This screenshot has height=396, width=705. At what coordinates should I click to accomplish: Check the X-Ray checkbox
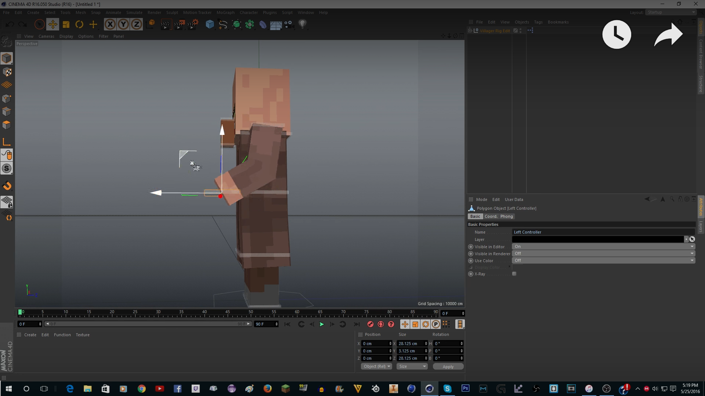[x=514, y=274]
